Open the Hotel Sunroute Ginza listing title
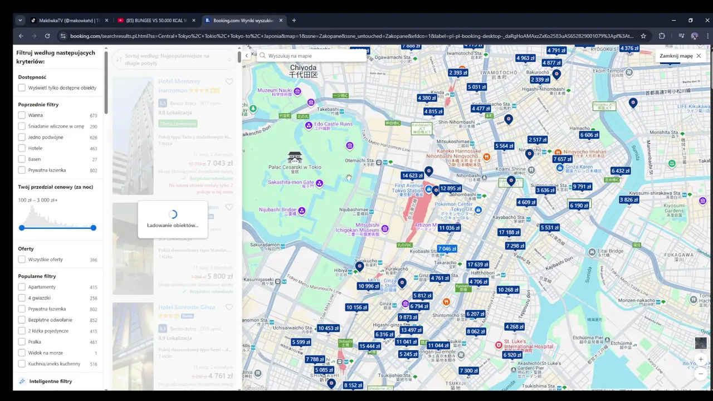713x401 pixels. tap(187, 307)
